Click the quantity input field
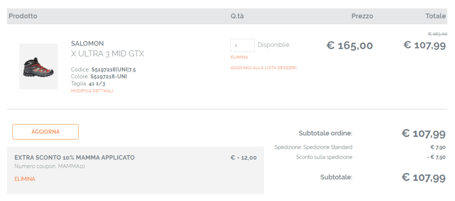Image resolution: width=455 pixels, height=201 pixels. pyautogui.click(x=242, y=45)
